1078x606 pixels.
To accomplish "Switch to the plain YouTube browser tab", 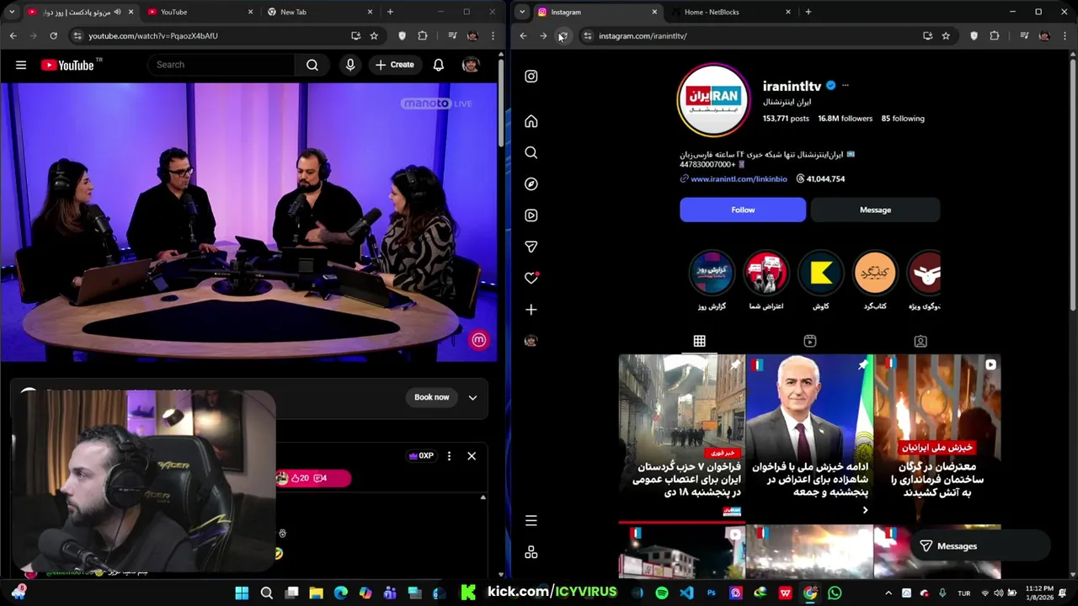I will tap(200, 12).
